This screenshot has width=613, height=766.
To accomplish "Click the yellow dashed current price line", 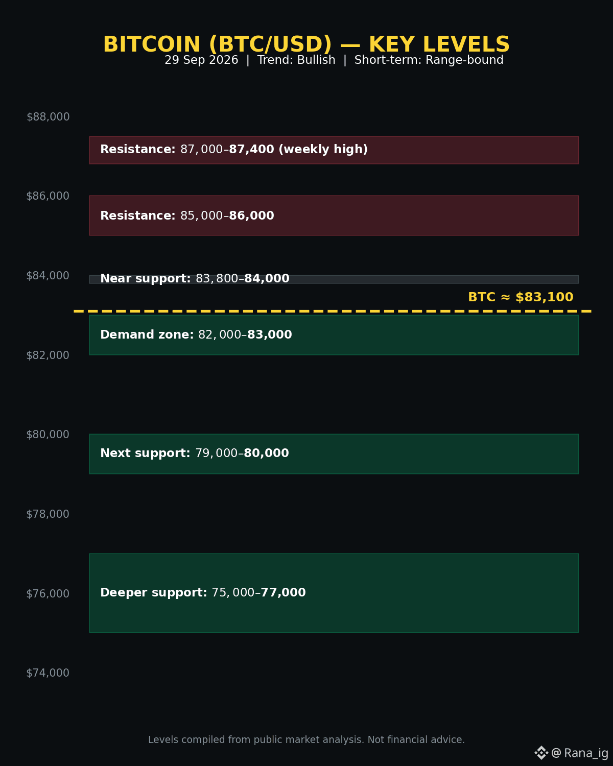I will tap(333, 311).
